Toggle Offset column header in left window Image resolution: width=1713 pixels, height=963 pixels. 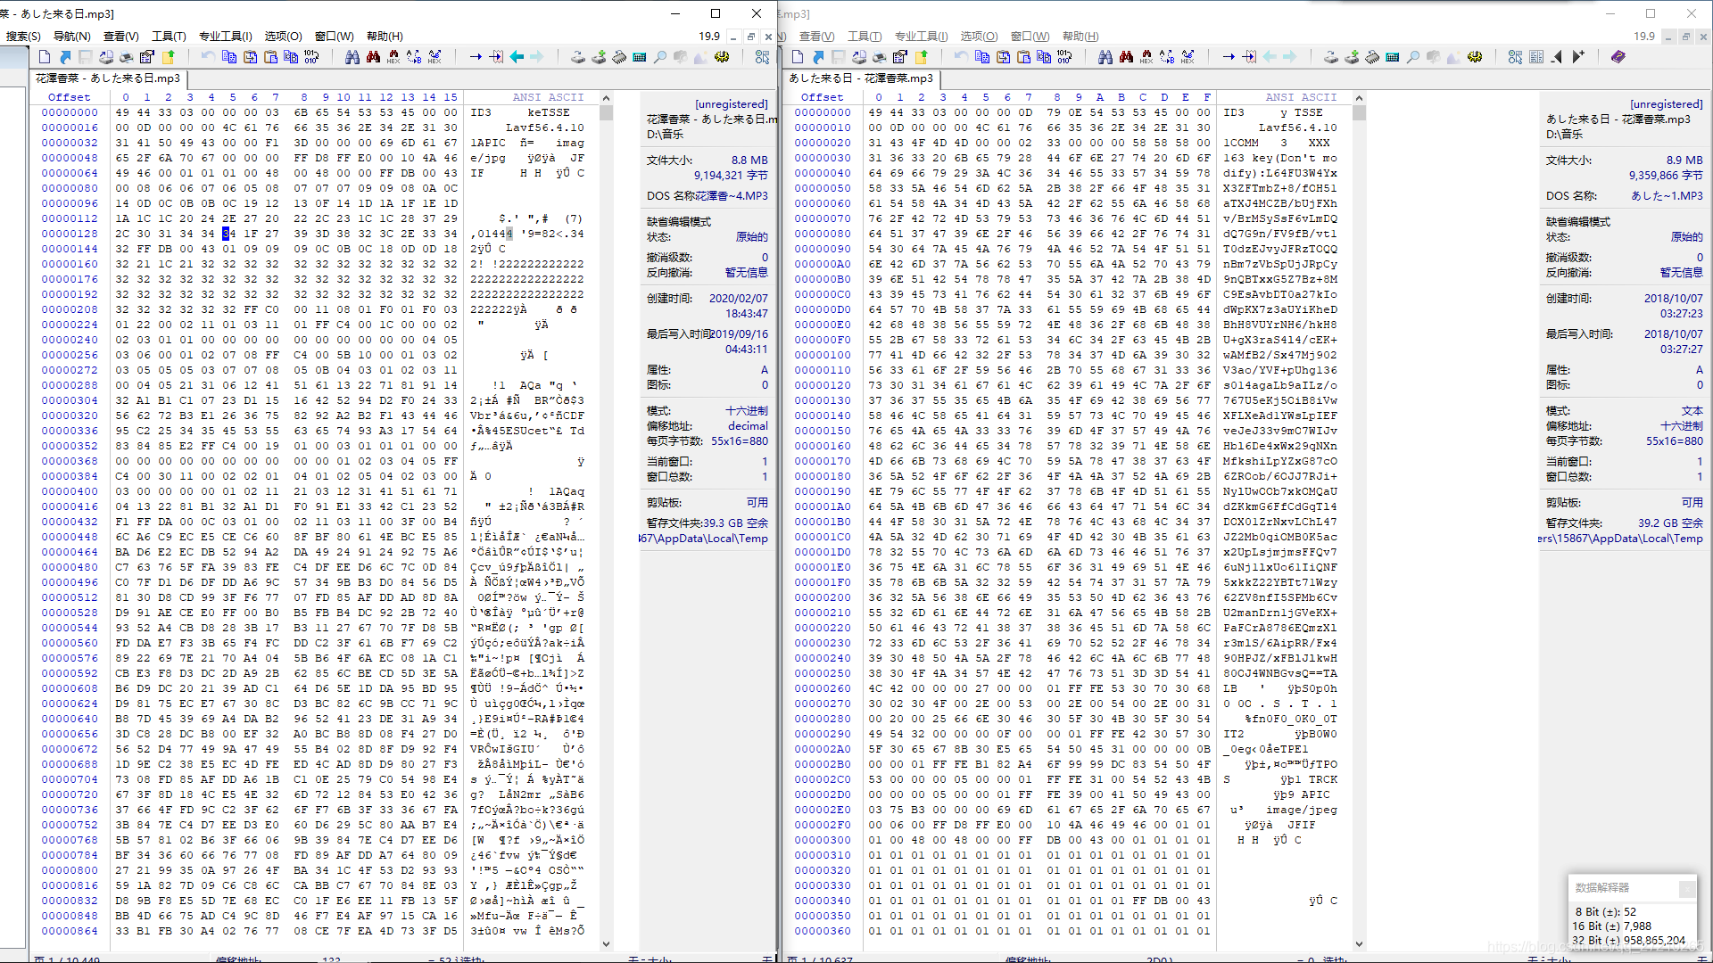[x=69, y=97]
